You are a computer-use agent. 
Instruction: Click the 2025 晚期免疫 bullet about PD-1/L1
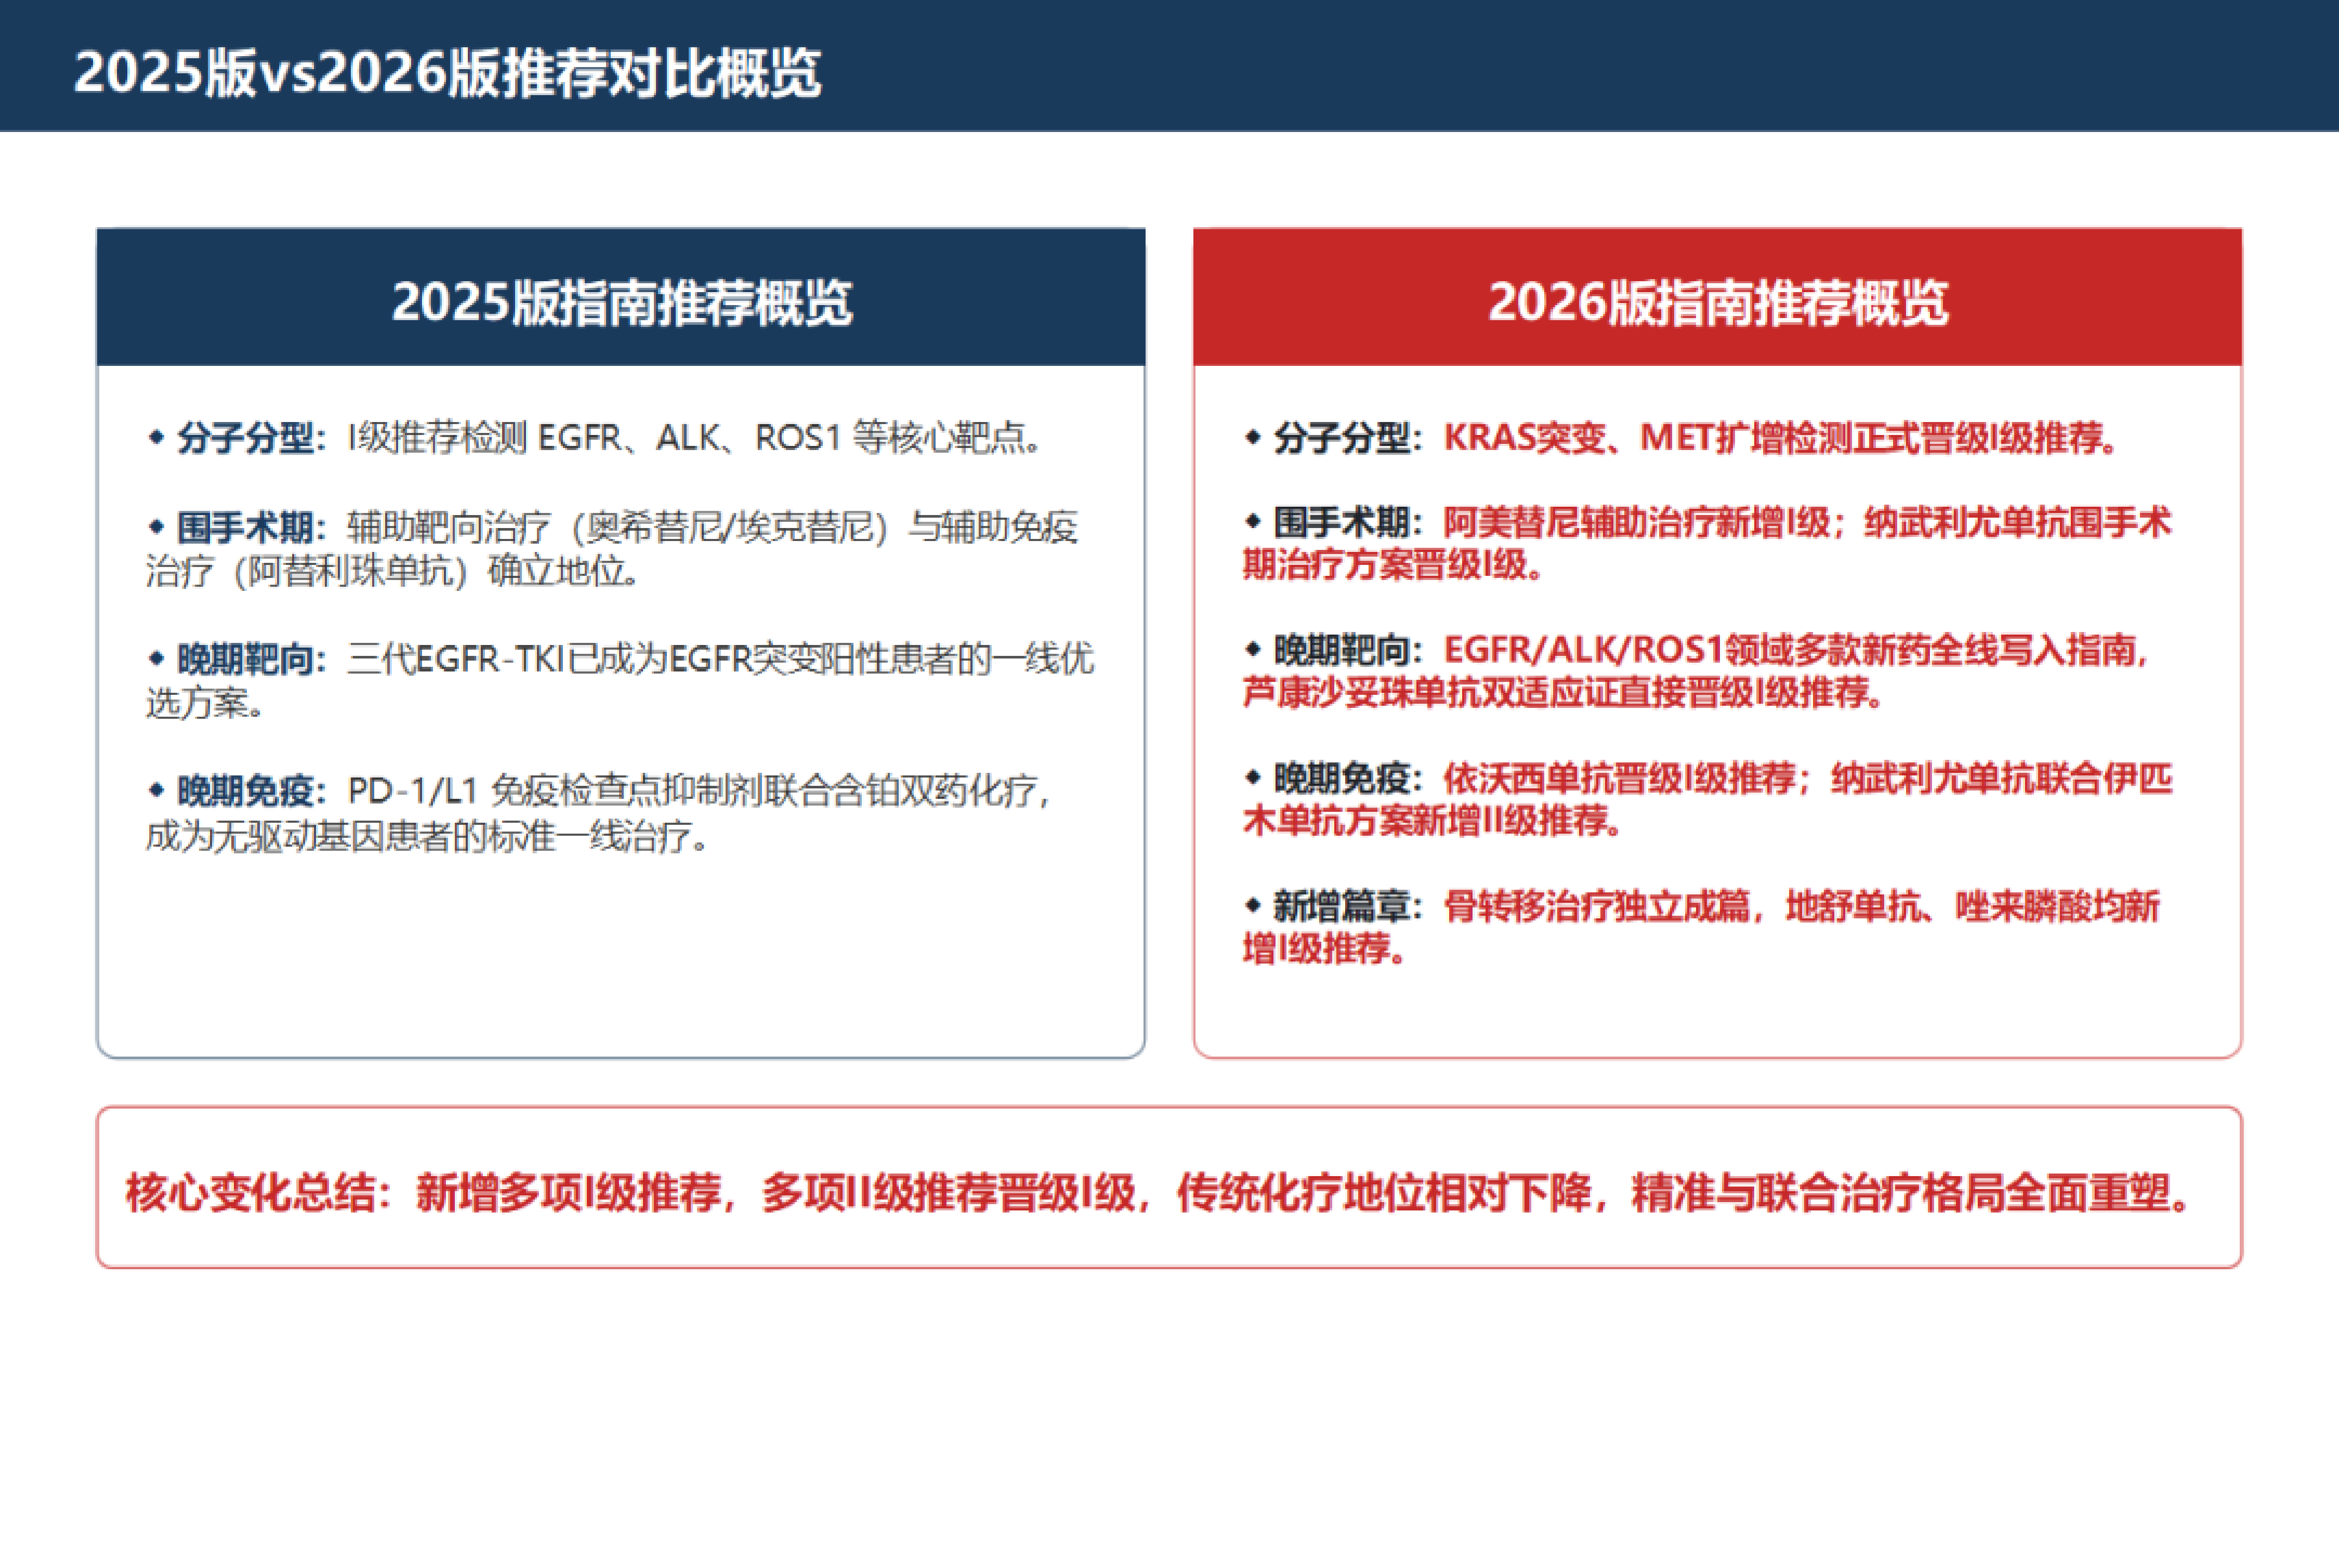[x=598, y=812]
